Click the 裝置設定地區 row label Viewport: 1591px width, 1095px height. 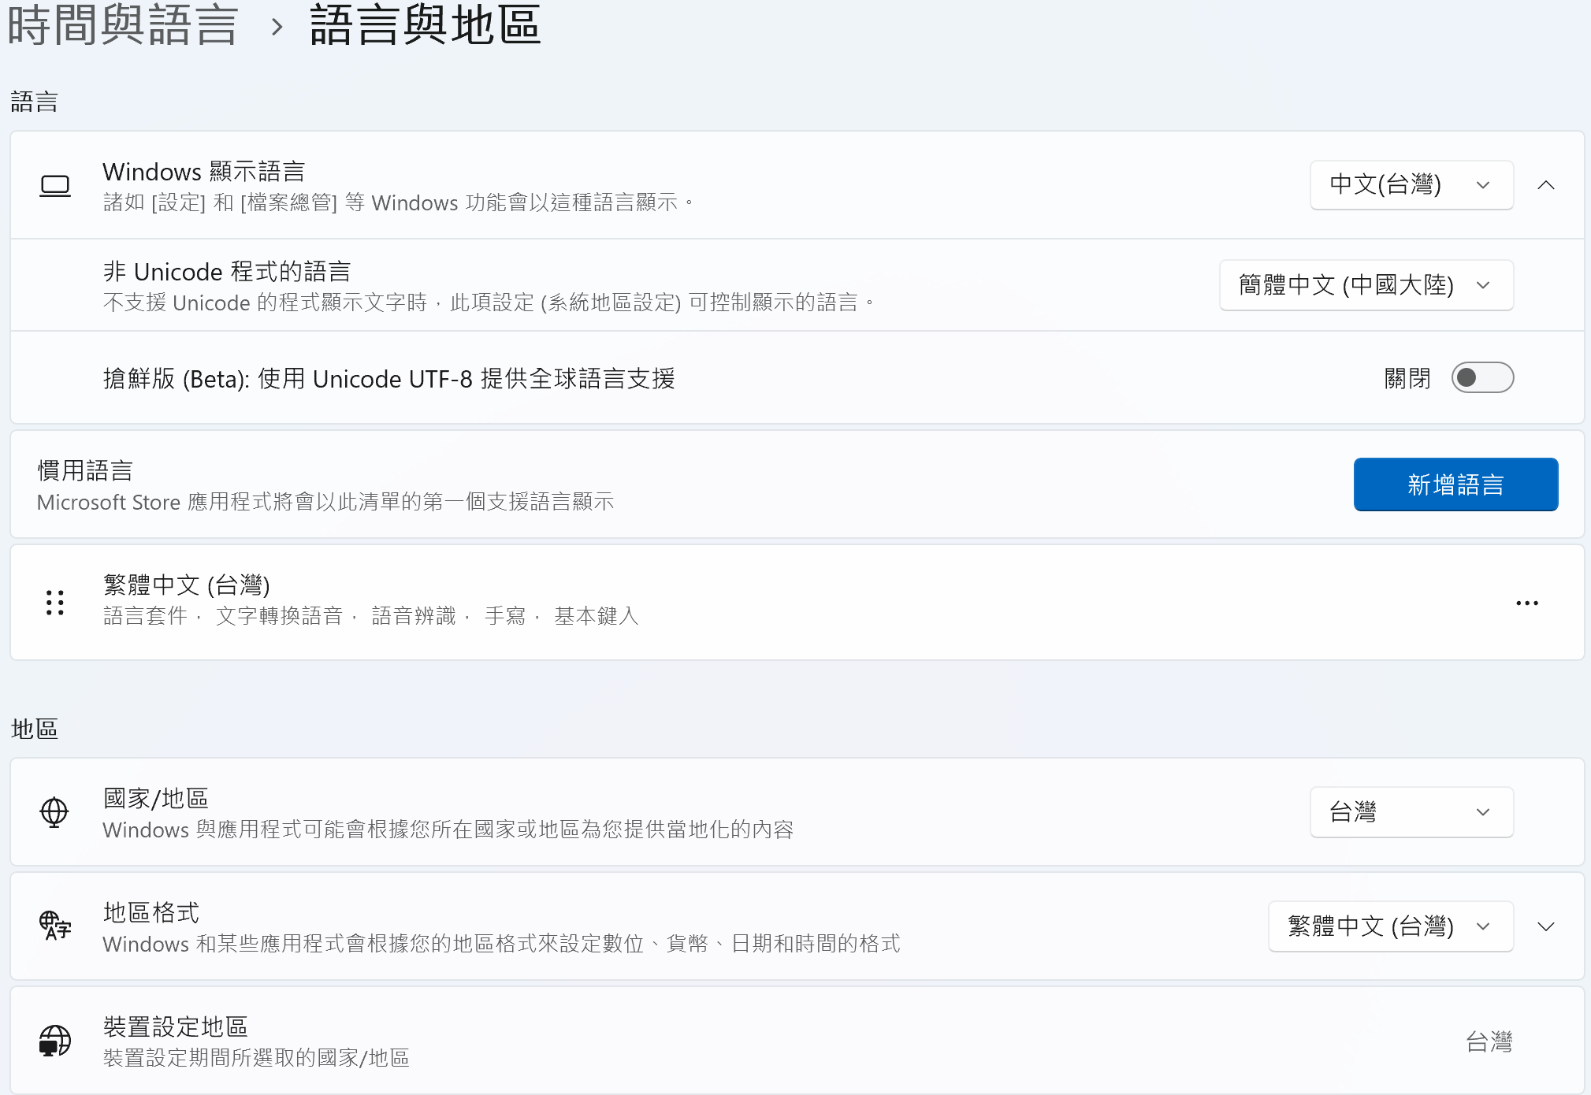pyautogui.click(x=176, y=1026)
